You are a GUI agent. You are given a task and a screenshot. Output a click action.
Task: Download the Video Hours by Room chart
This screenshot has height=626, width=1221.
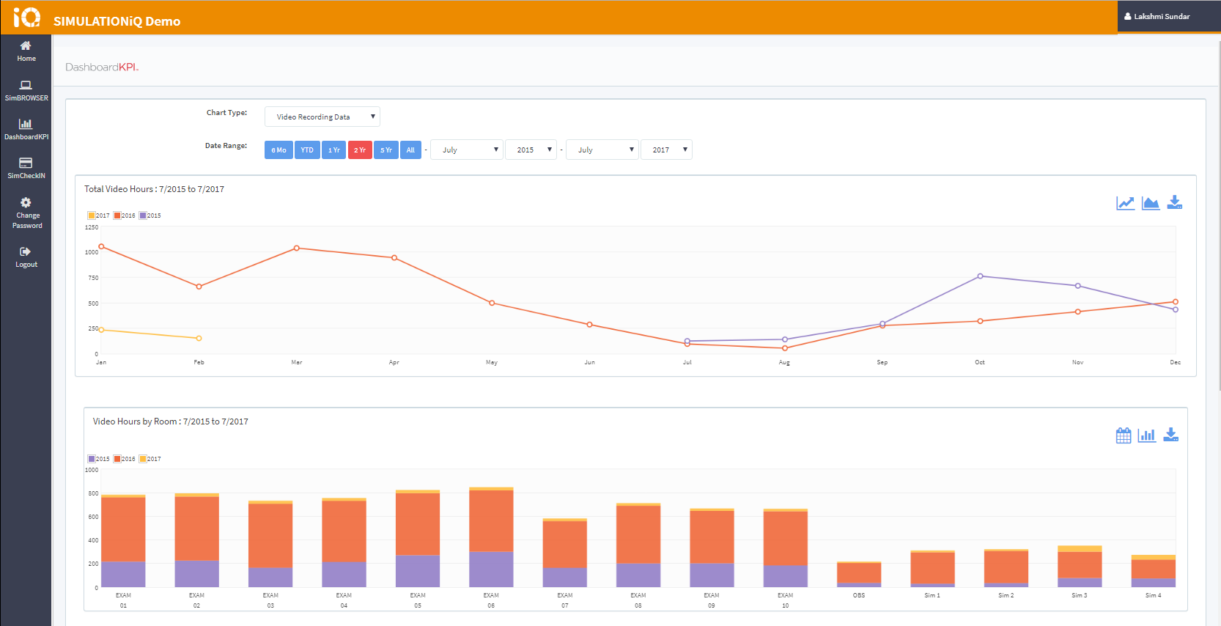point(1170,435)
